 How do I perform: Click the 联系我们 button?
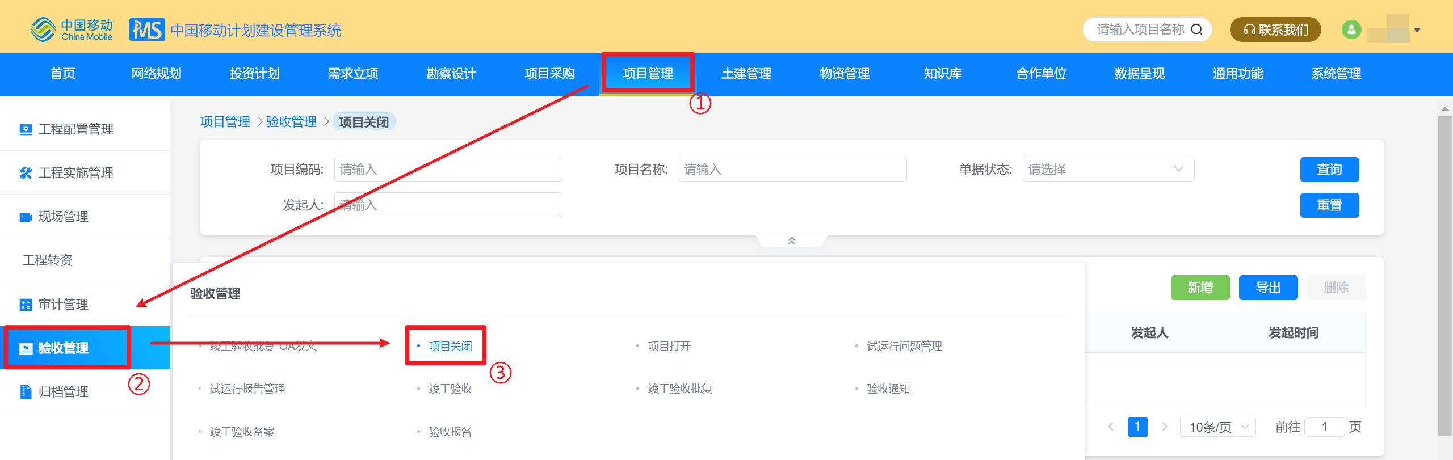coord(1275,29)
